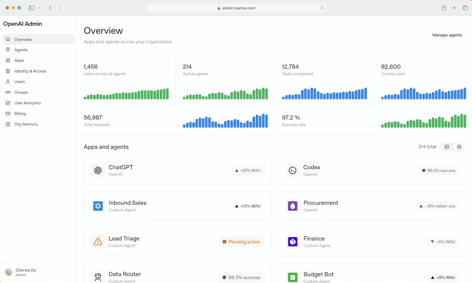Screen dimensions: 472x283
Task: Click the Budget Bot green check icon
Action: (292, 277)
